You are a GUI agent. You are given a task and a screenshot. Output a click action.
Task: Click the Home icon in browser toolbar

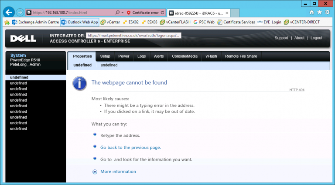(x=312, y=12)
